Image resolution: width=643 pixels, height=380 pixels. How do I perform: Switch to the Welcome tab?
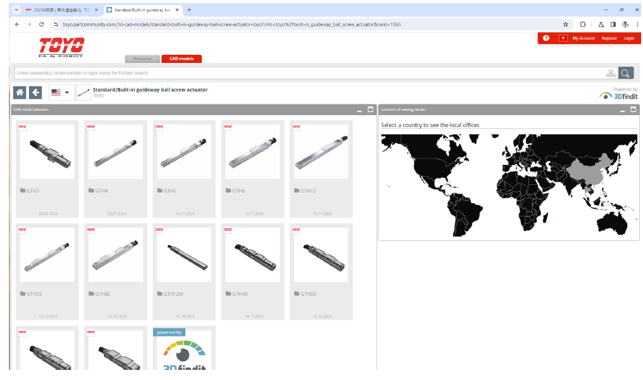[142, 59]
